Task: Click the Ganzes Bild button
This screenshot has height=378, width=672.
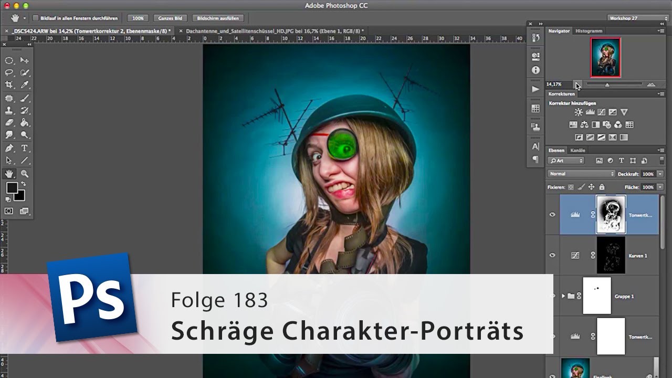Action: point(170,18)
